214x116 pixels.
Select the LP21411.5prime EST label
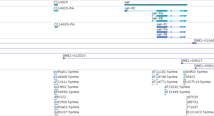(x=66, y=82)
